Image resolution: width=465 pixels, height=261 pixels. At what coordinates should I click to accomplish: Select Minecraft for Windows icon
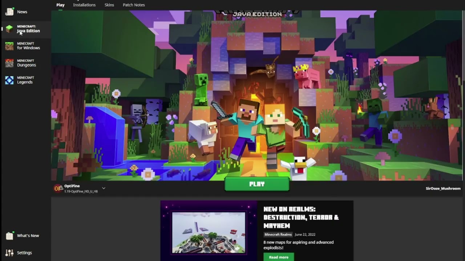click(9, 46)
